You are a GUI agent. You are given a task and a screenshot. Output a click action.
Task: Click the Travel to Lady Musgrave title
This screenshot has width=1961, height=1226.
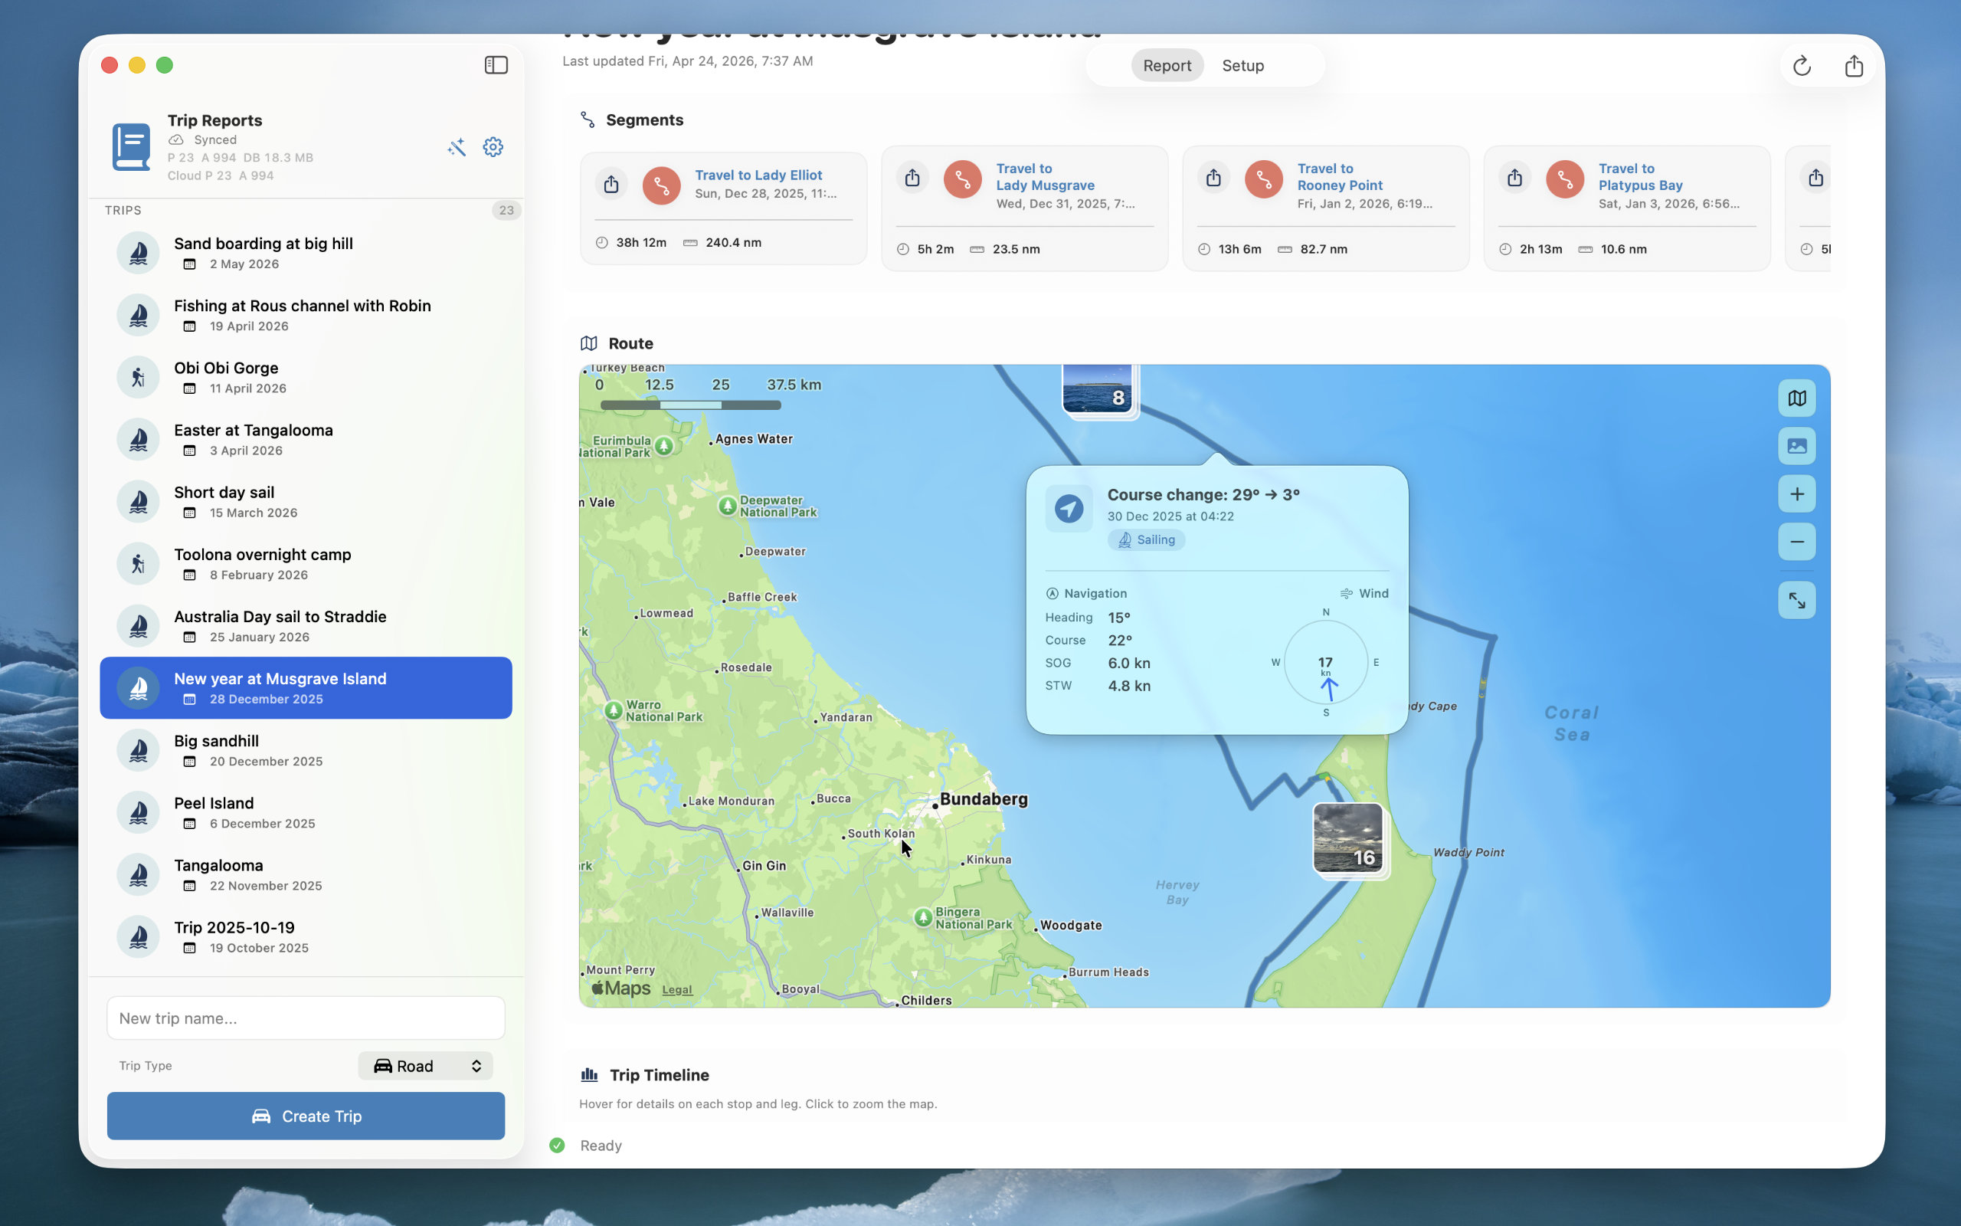pos(1045,177)
